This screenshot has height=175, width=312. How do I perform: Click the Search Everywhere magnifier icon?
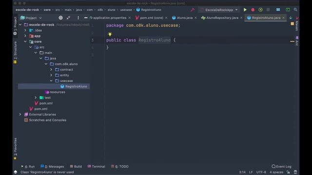[x=295, y=10]
